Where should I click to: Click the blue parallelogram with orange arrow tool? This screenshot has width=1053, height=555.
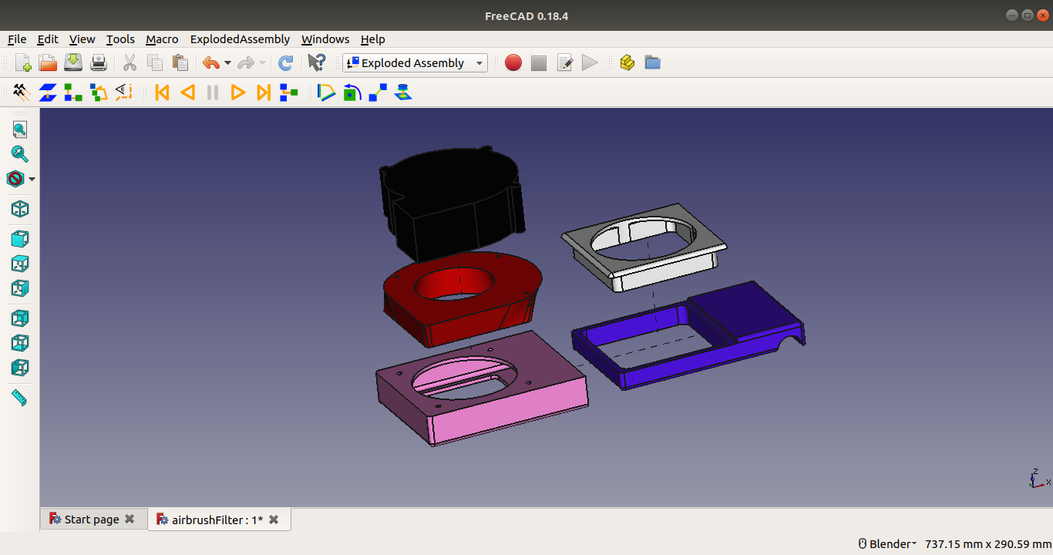(x=48, y=92)
